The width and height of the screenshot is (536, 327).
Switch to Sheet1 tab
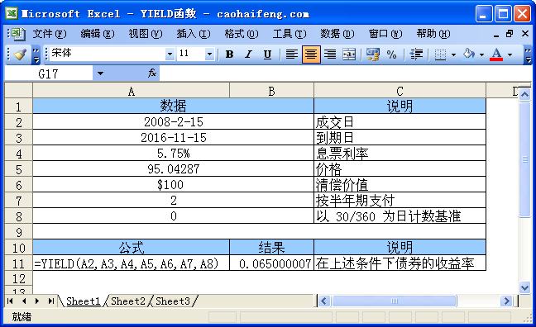83,301
